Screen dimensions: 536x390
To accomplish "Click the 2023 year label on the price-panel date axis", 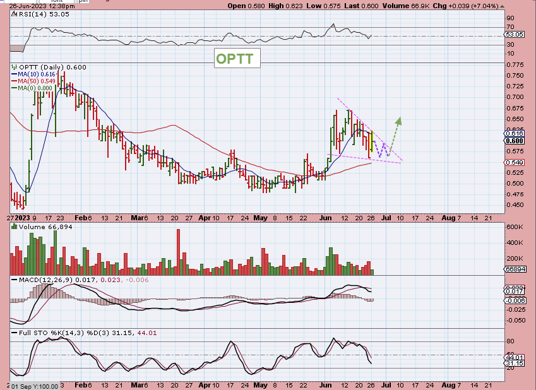I will click(x=23, y=218).
